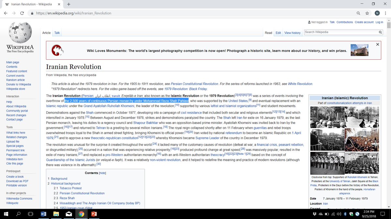
Task: Hide the Contents table with hide link
Action: 103,173
